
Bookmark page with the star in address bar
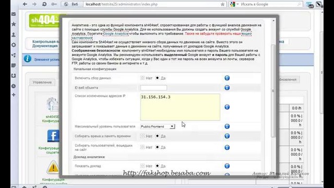click(x=223, y=4)
